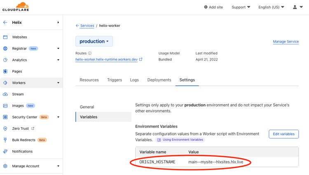Open the Support dropdown menu
309x175 pixels.
click(241, 7)
